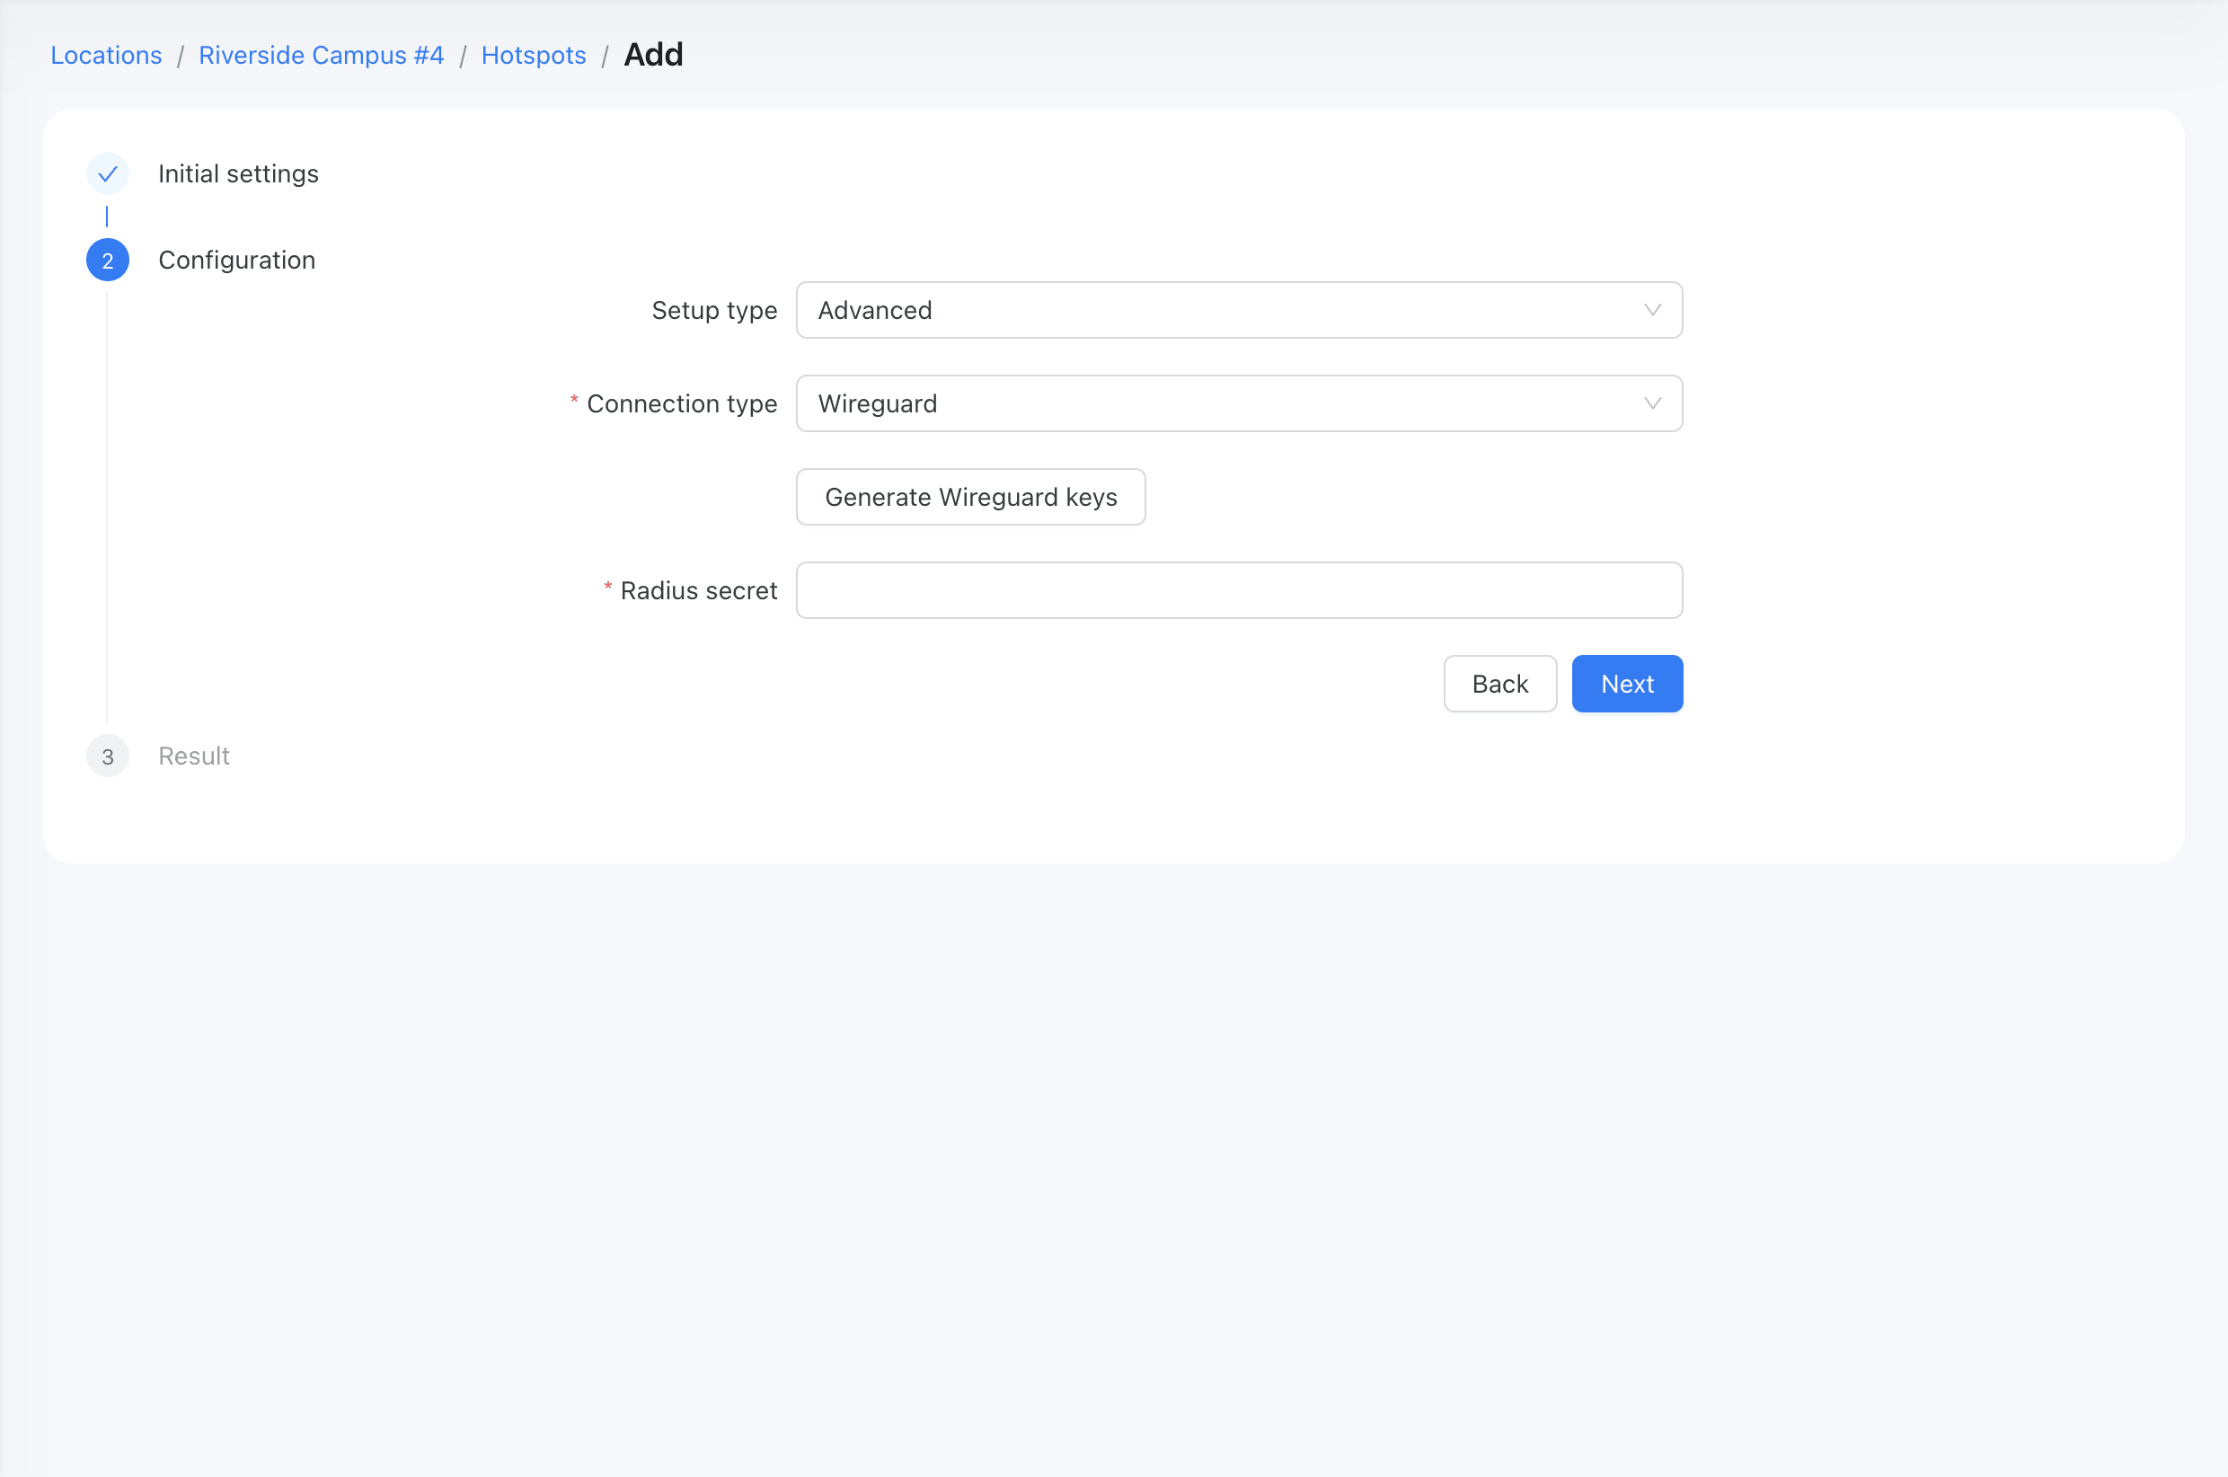Screen dimensions: 2228x1477
Task: Select the Result step label
Action: [194, 756]
